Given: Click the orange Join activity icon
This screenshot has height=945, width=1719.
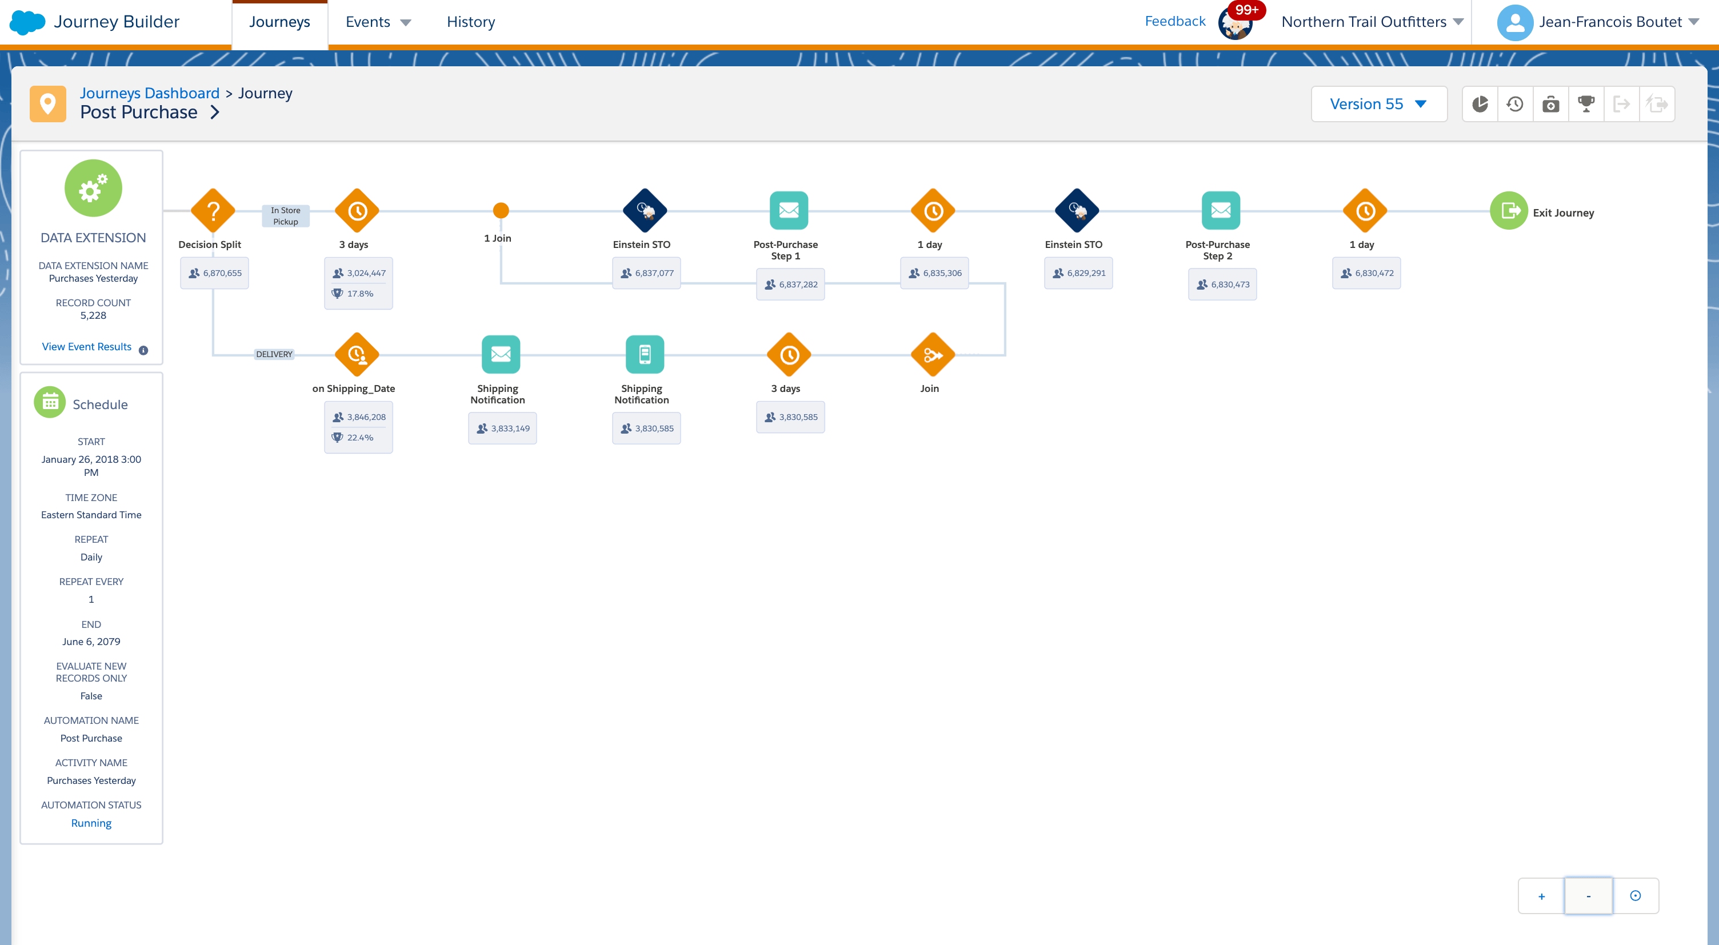Looking at the screenshot, I should (x=933, y=355).
